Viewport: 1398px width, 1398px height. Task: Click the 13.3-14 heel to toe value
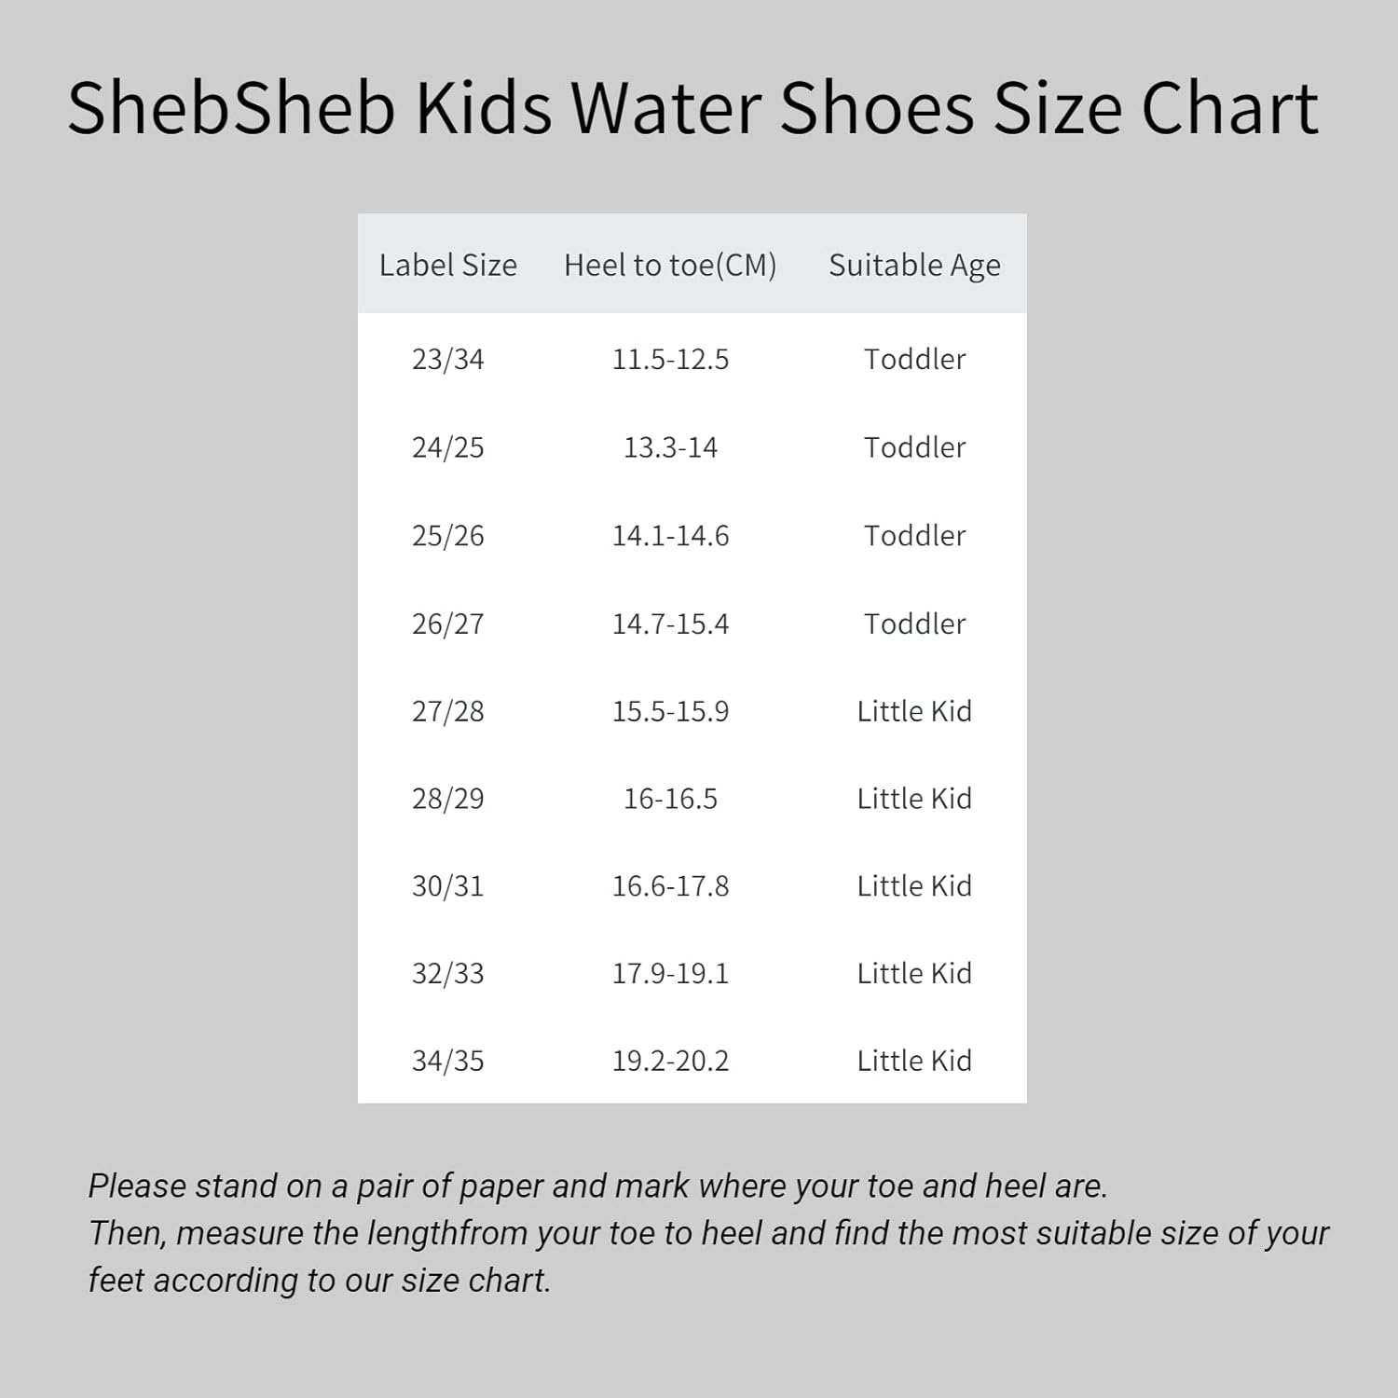tap(670, 447)
